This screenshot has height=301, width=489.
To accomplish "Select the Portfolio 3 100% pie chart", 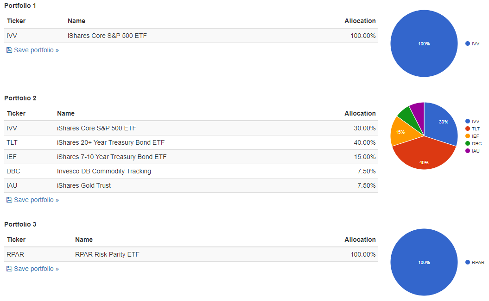I will 424,263.
